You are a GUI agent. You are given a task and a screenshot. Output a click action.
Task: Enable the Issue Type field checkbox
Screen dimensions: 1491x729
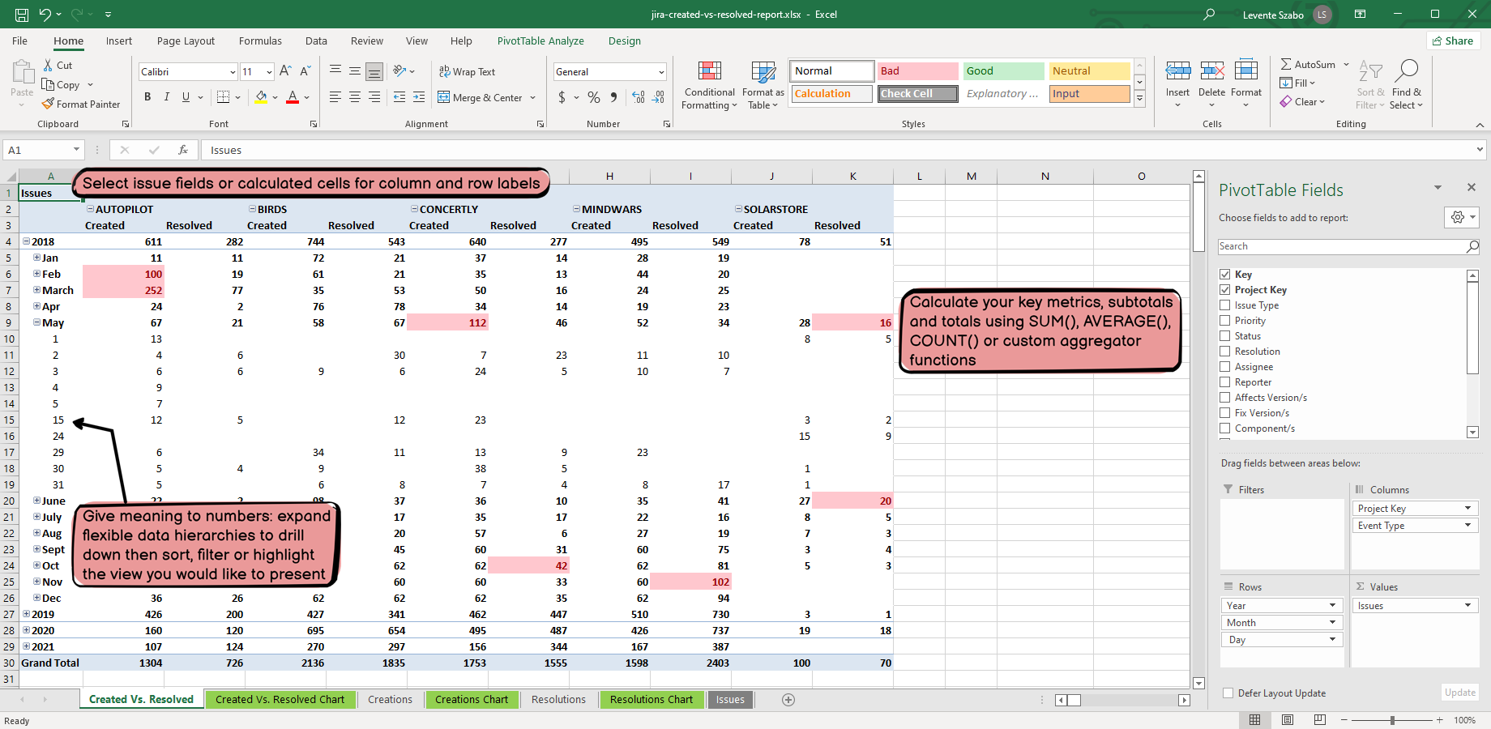click(1225, 305)
